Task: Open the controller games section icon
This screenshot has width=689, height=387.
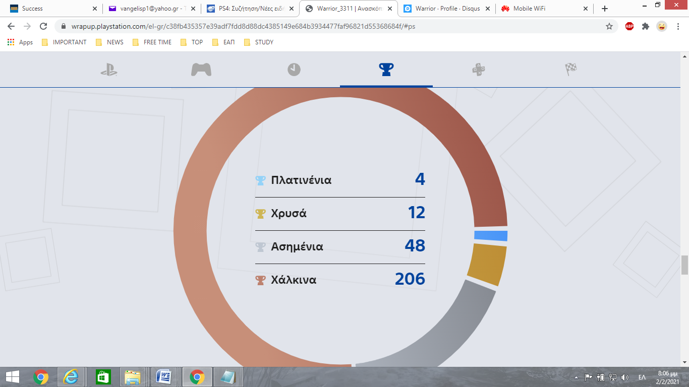Action: coord(201,70)
